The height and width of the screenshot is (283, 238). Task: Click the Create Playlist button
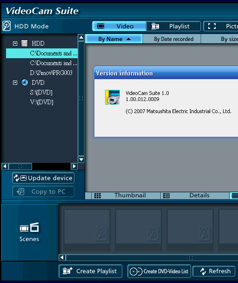click(90, 271)
